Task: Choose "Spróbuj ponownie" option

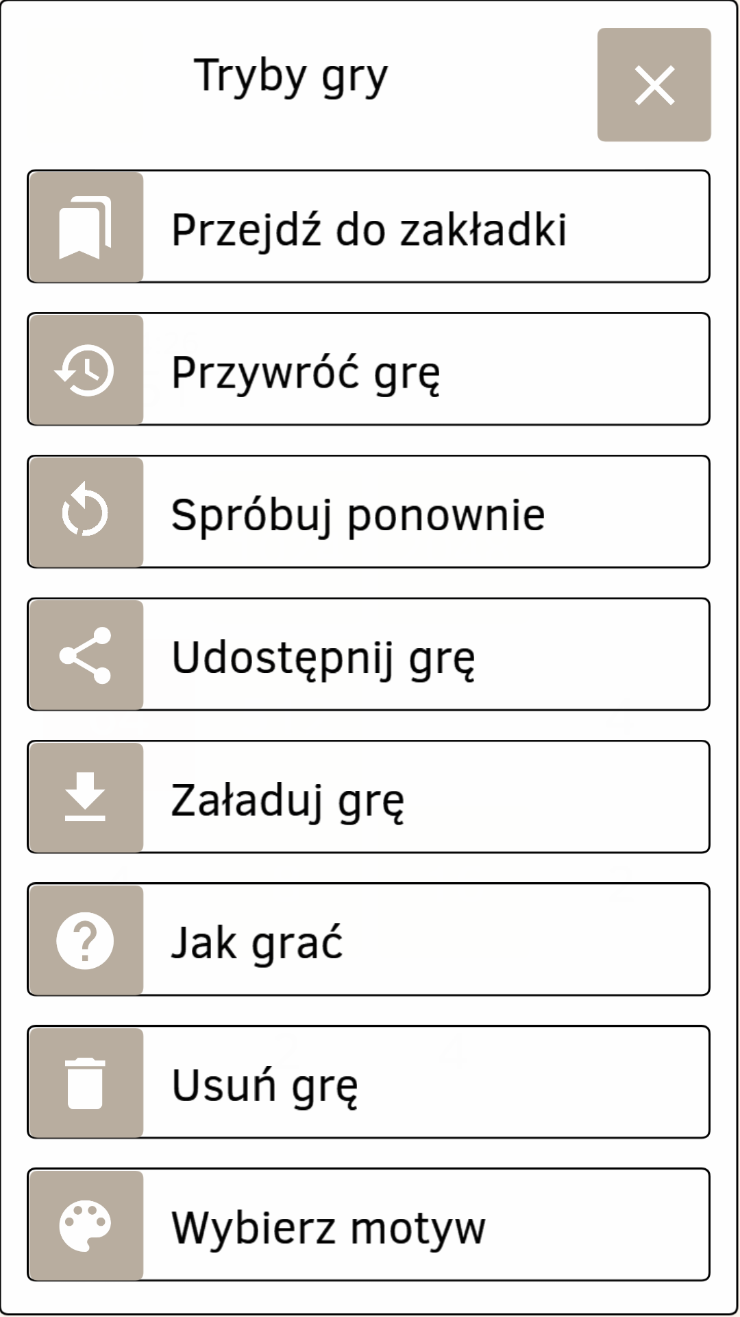Action: point(358,515)
